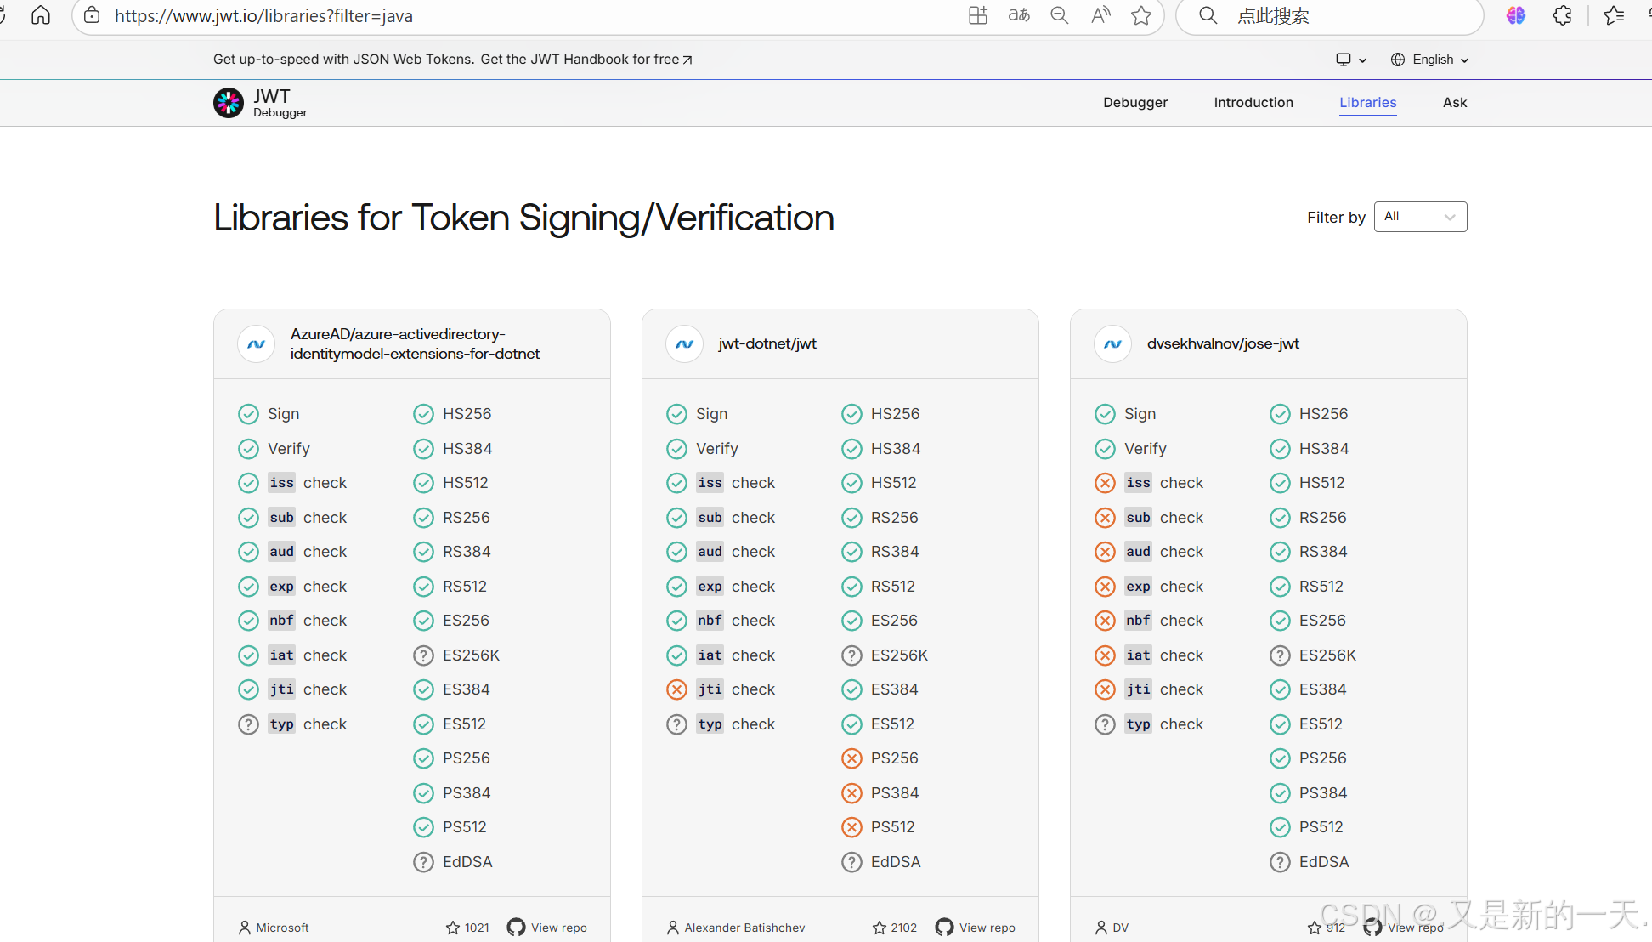Click jti check red cross in jwt-dotnet card
The width and height of the screenshot is (1652, 942).
676,689
